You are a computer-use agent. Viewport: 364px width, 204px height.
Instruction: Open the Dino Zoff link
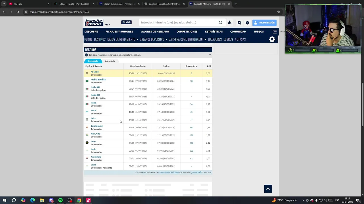[x=197, y=173]
